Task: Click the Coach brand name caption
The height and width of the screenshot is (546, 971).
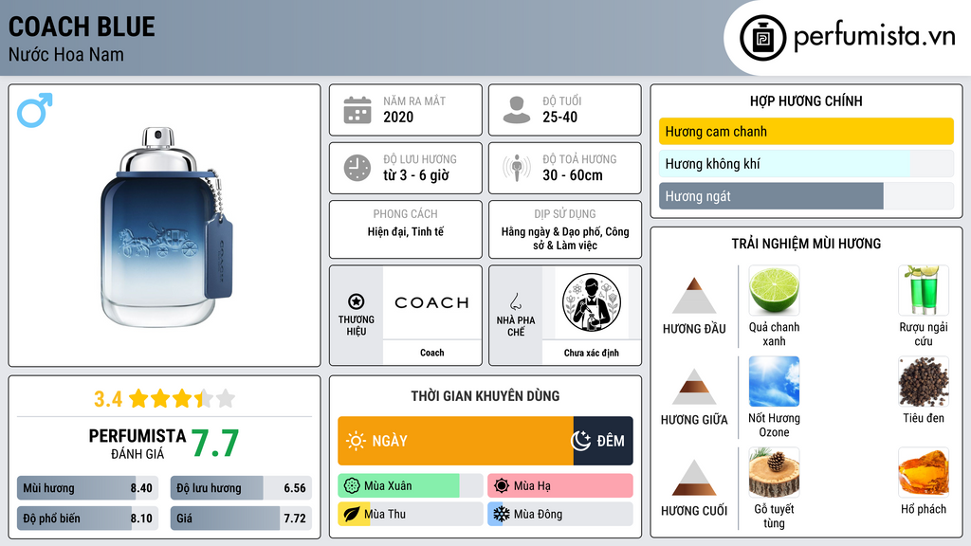Action: tap(432, 353)
